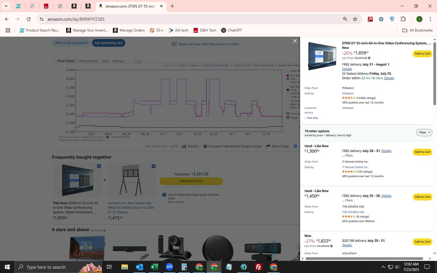This screenshot has height=273, width=437.
Task: Select Keepa Track product tab
Action: tap(88, 61)
